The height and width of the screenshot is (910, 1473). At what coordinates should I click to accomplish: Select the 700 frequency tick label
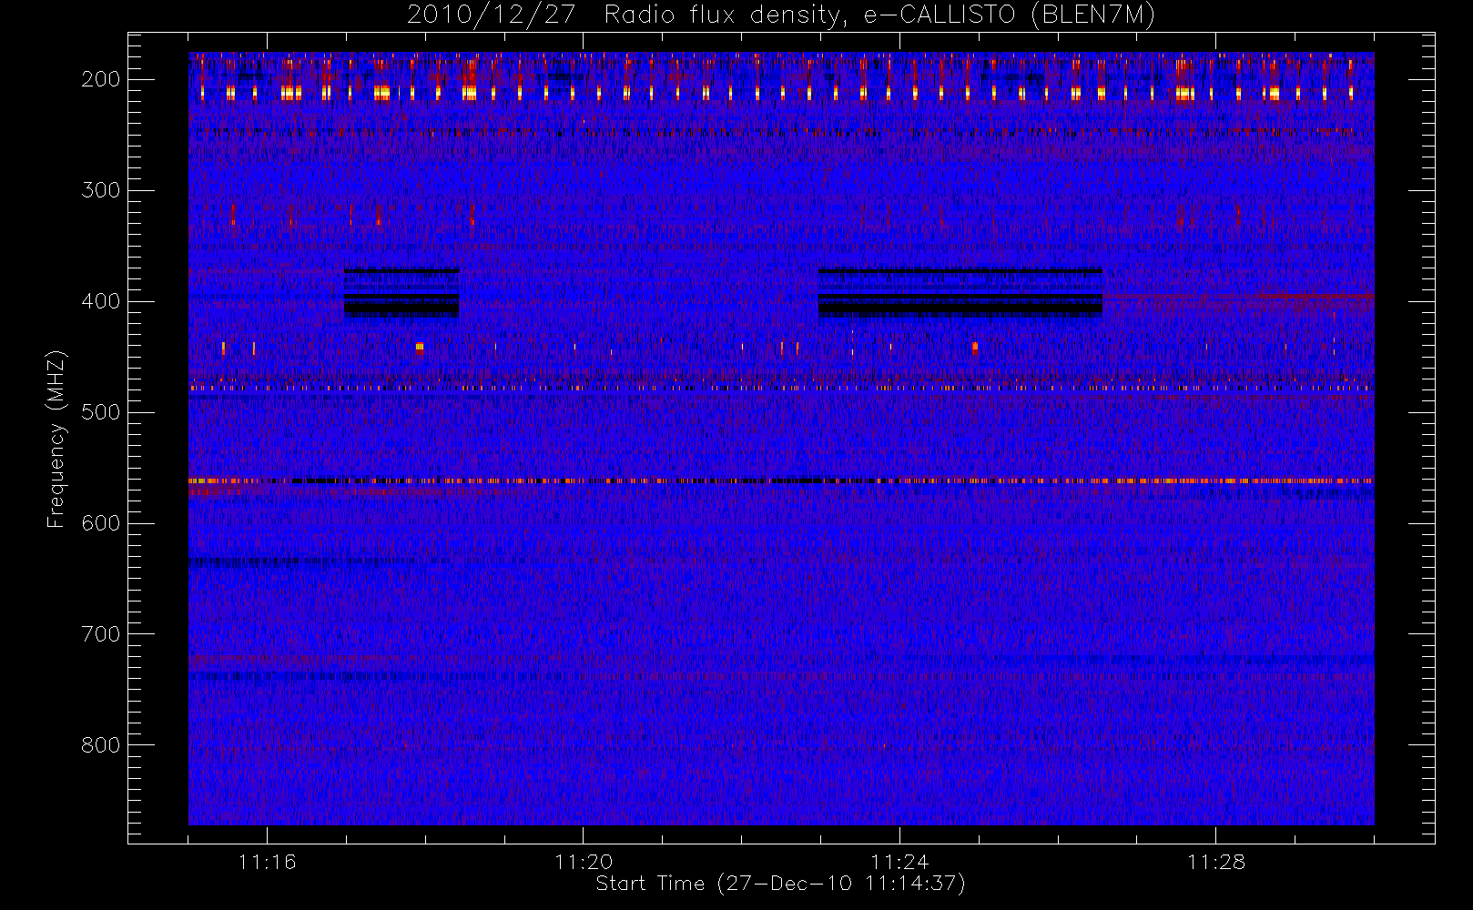point(101,634)
